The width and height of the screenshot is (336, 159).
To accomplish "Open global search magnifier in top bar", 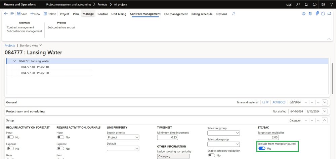I will tap(298, 4).
